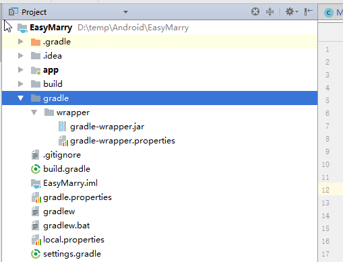The image size is (343, 262).
Task: Click the gradle-wrapper.jar archive icon
Action: (x=62, y=127)
